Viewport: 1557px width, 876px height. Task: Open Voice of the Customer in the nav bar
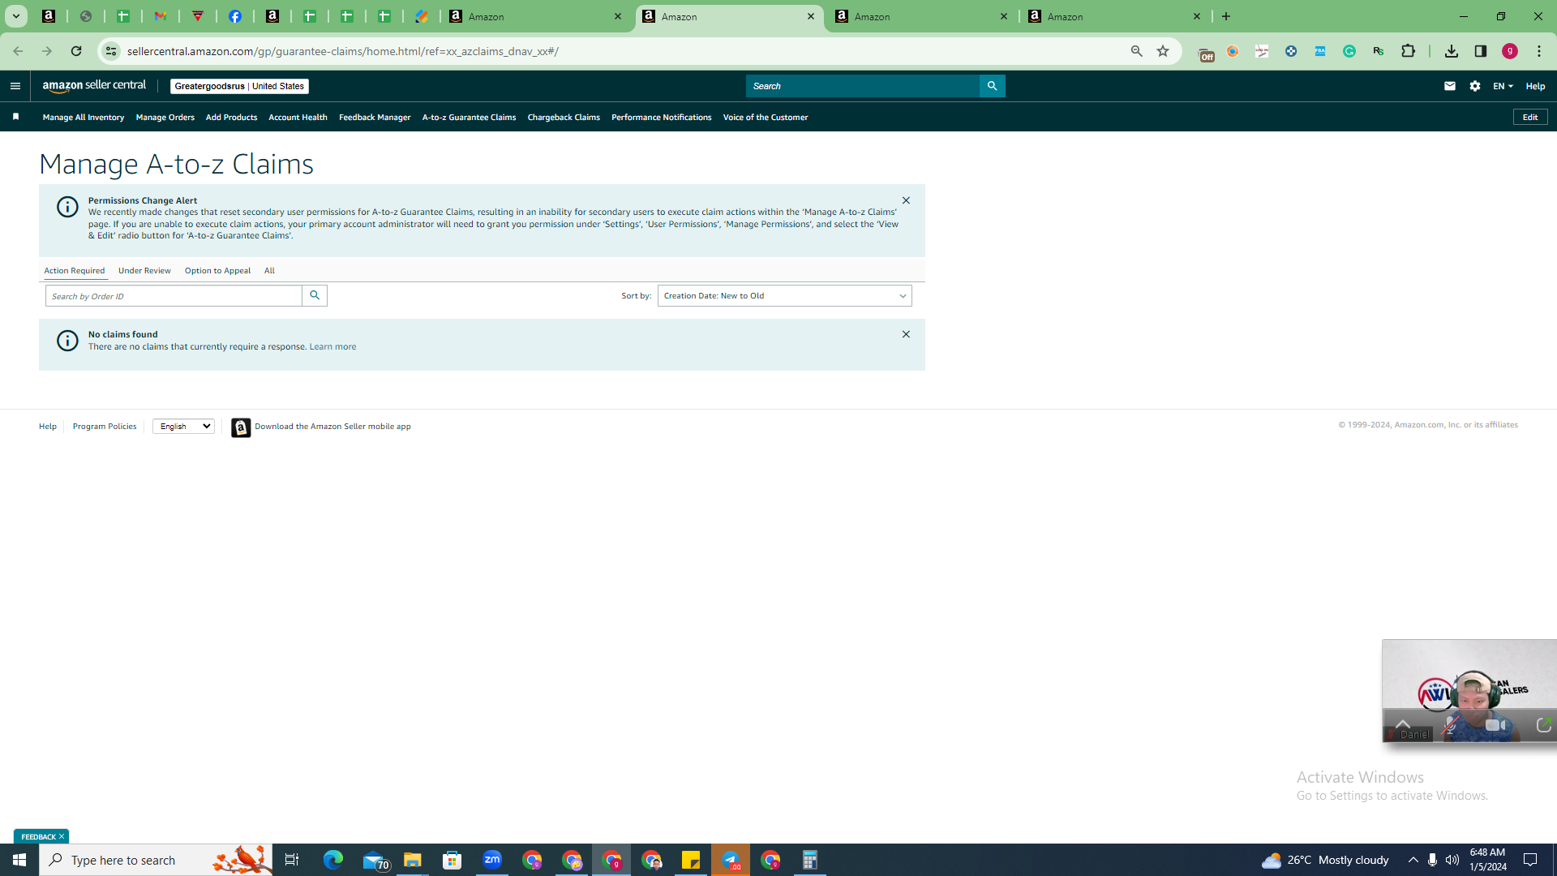point(766,118)
